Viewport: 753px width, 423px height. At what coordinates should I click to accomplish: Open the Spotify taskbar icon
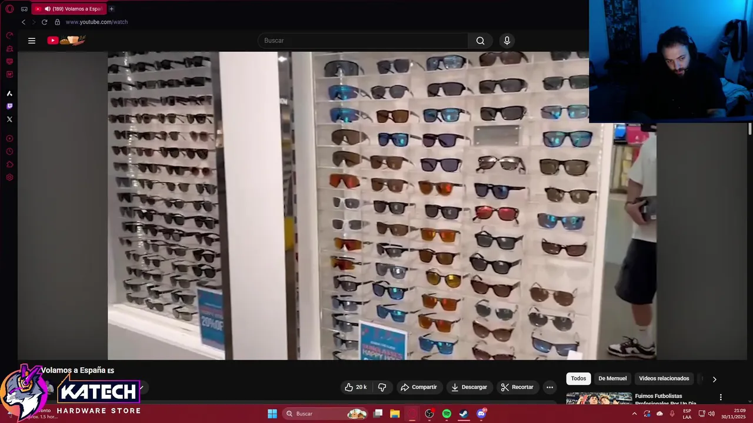coord(447,414)
